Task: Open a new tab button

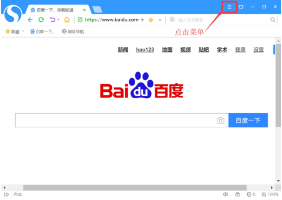Action: pyautogui.click(x=97, y=9)
